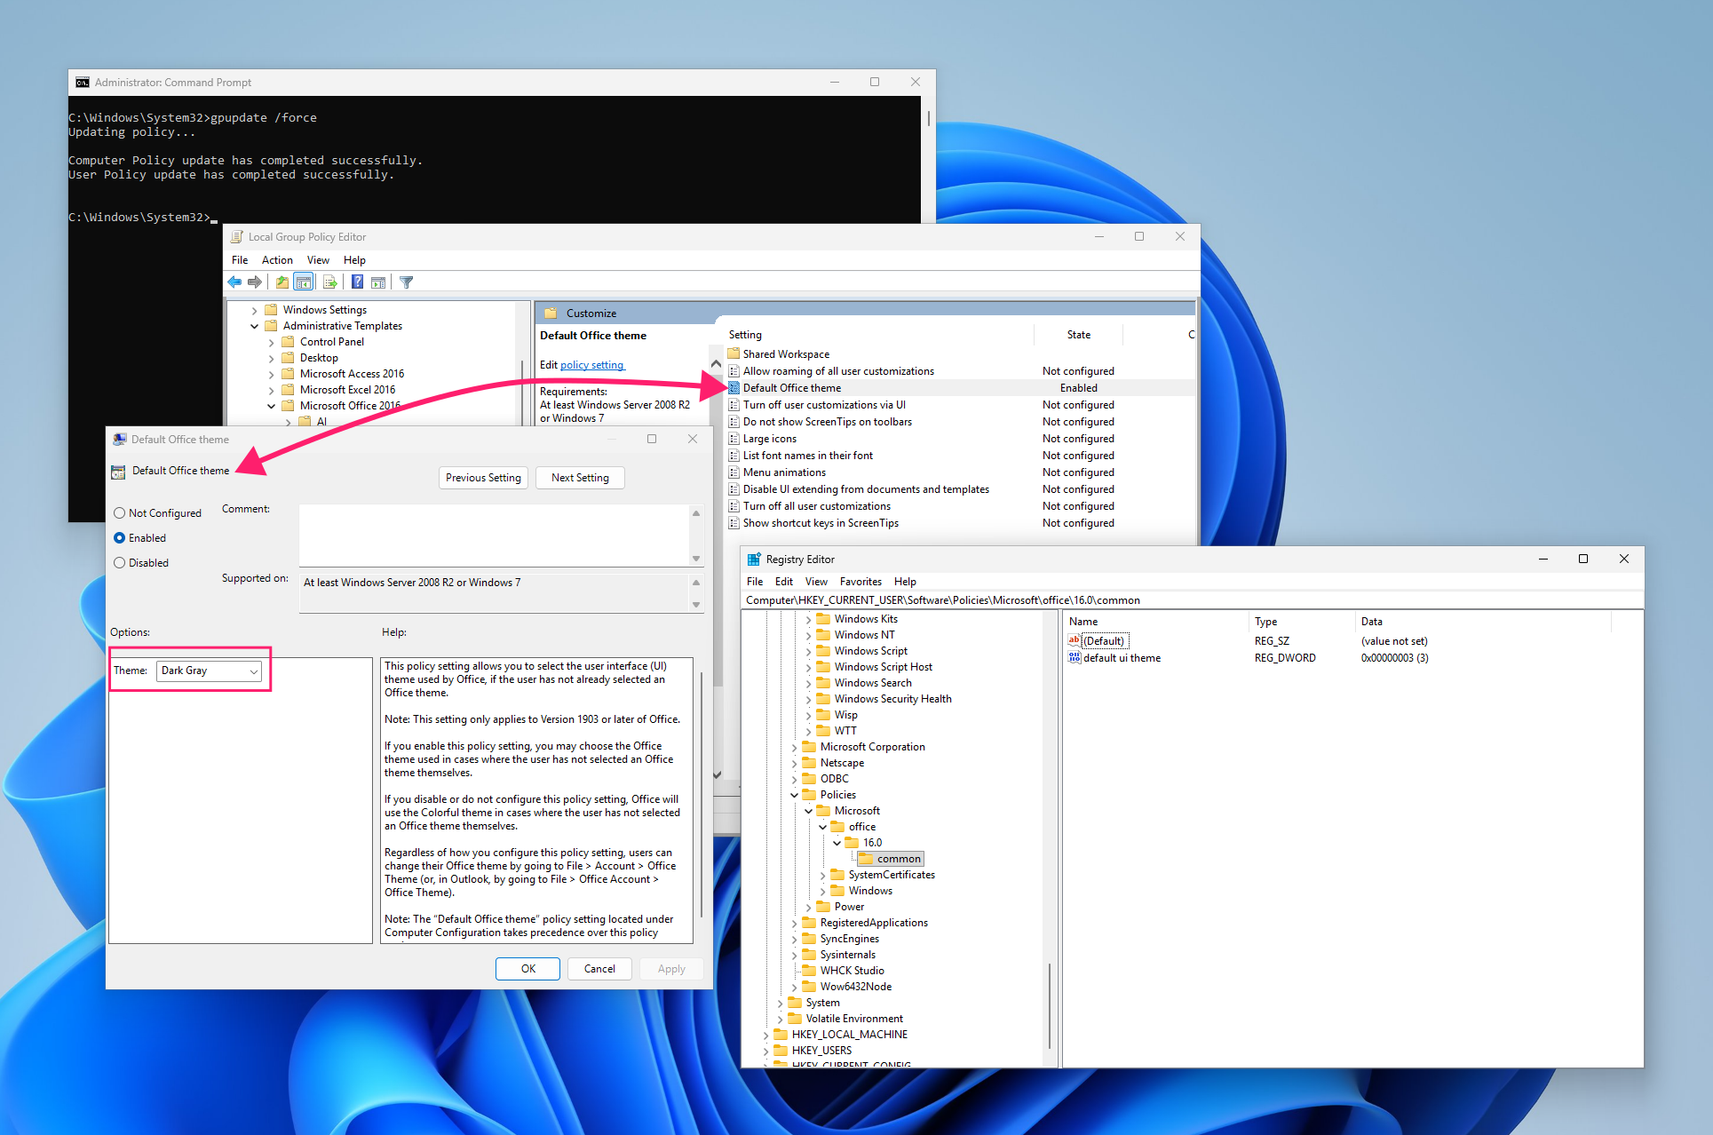Toggle the Show/Hide Action Pane icon

pyautogui.click(x=378, y=282)
